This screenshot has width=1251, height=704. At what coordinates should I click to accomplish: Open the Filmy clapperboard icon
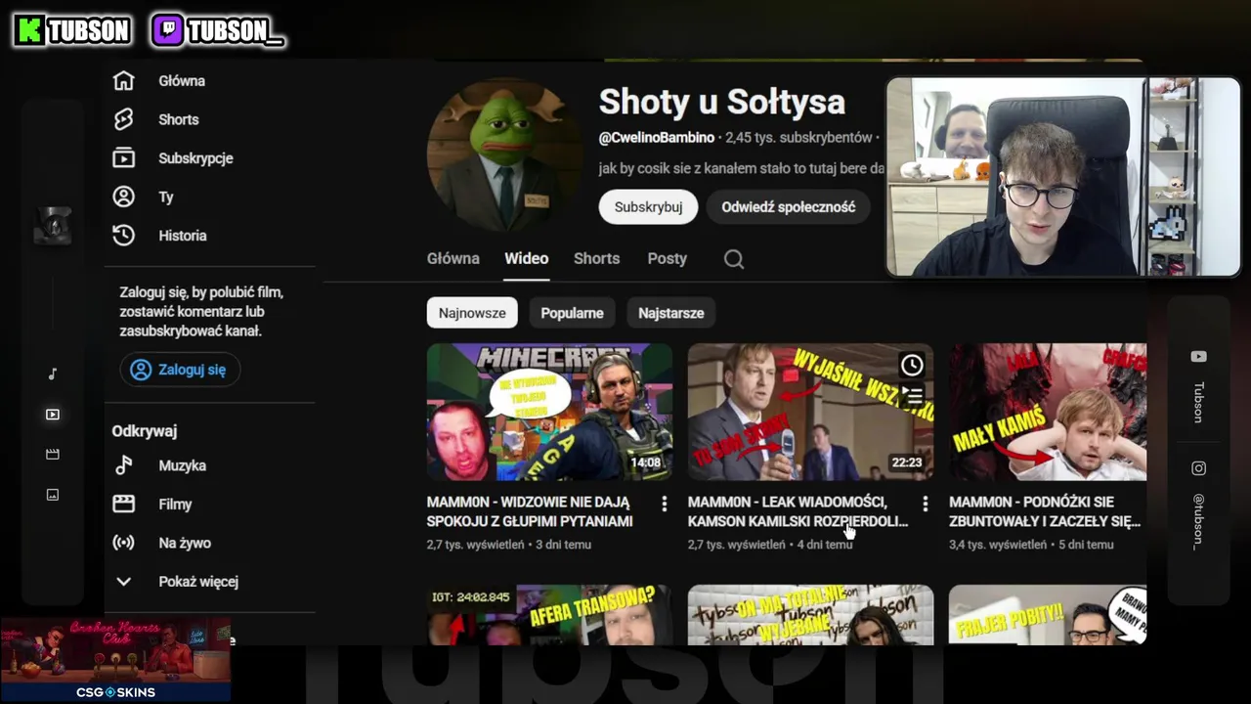(x=123, y=505)
